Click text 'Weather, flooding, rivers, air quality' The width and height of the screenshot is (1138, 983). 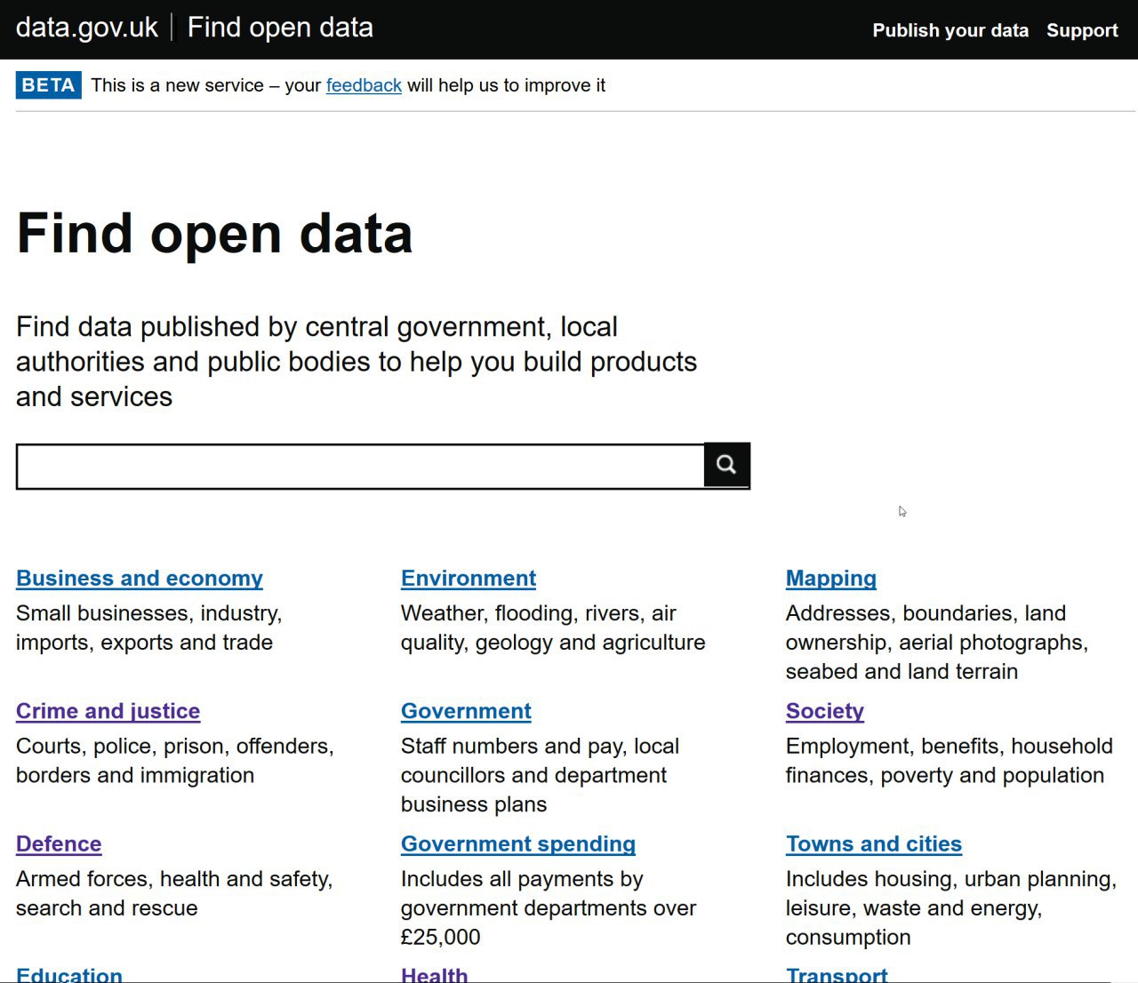pyautogui.click(x=553, y=627)
